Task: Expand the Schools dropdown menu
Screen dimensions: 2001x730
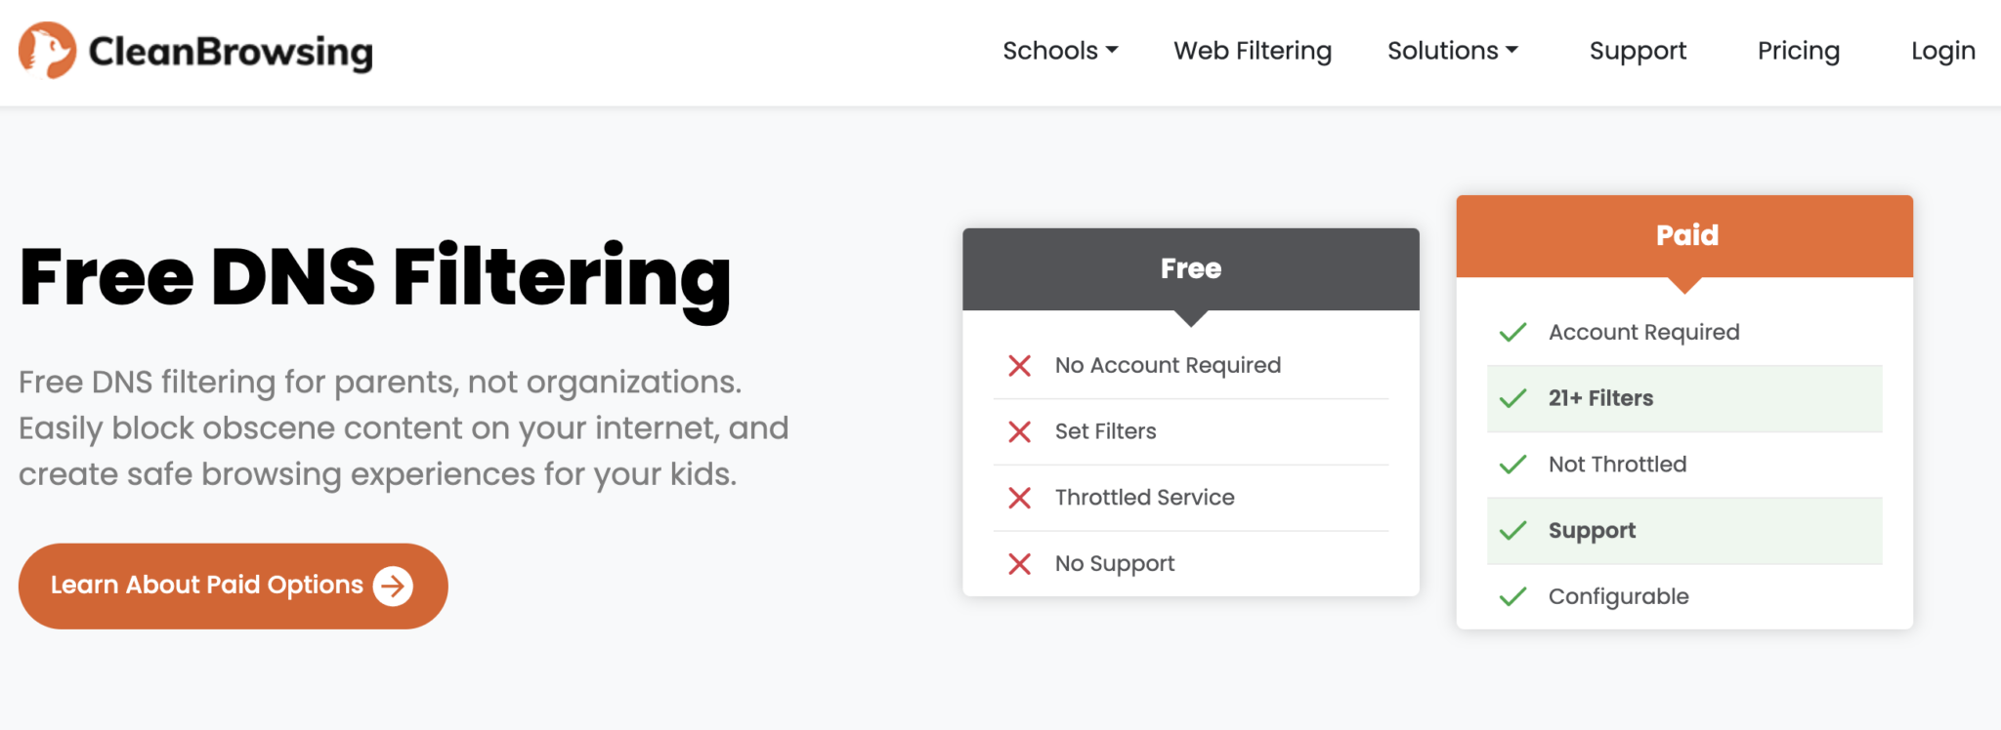Action: click(x=1060, y=51)
